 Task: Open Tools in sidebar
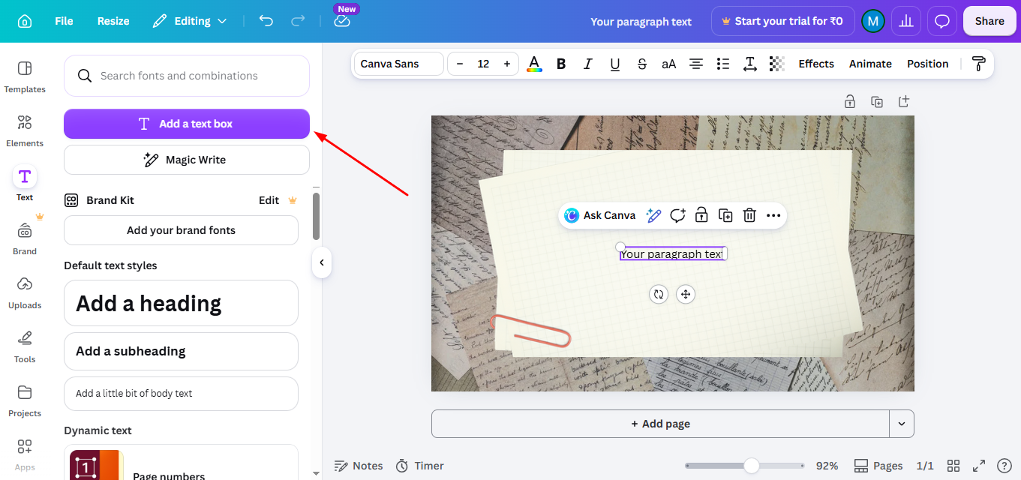25,347
